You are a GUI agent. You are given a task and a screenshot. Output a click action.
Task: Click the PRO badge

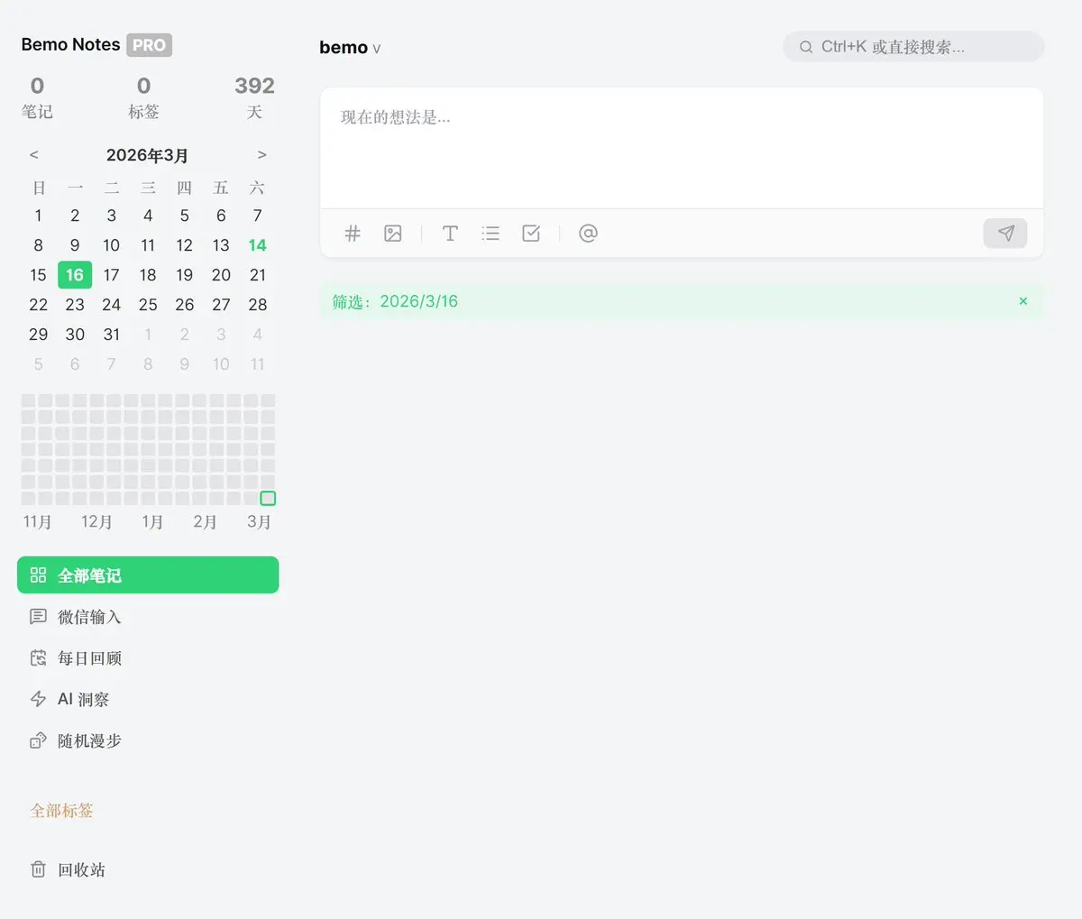pyautogui.click(x=149, y=45)
